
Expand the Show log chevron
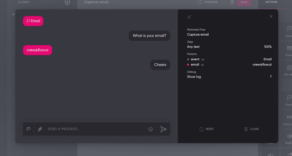[x=271, y=76]
